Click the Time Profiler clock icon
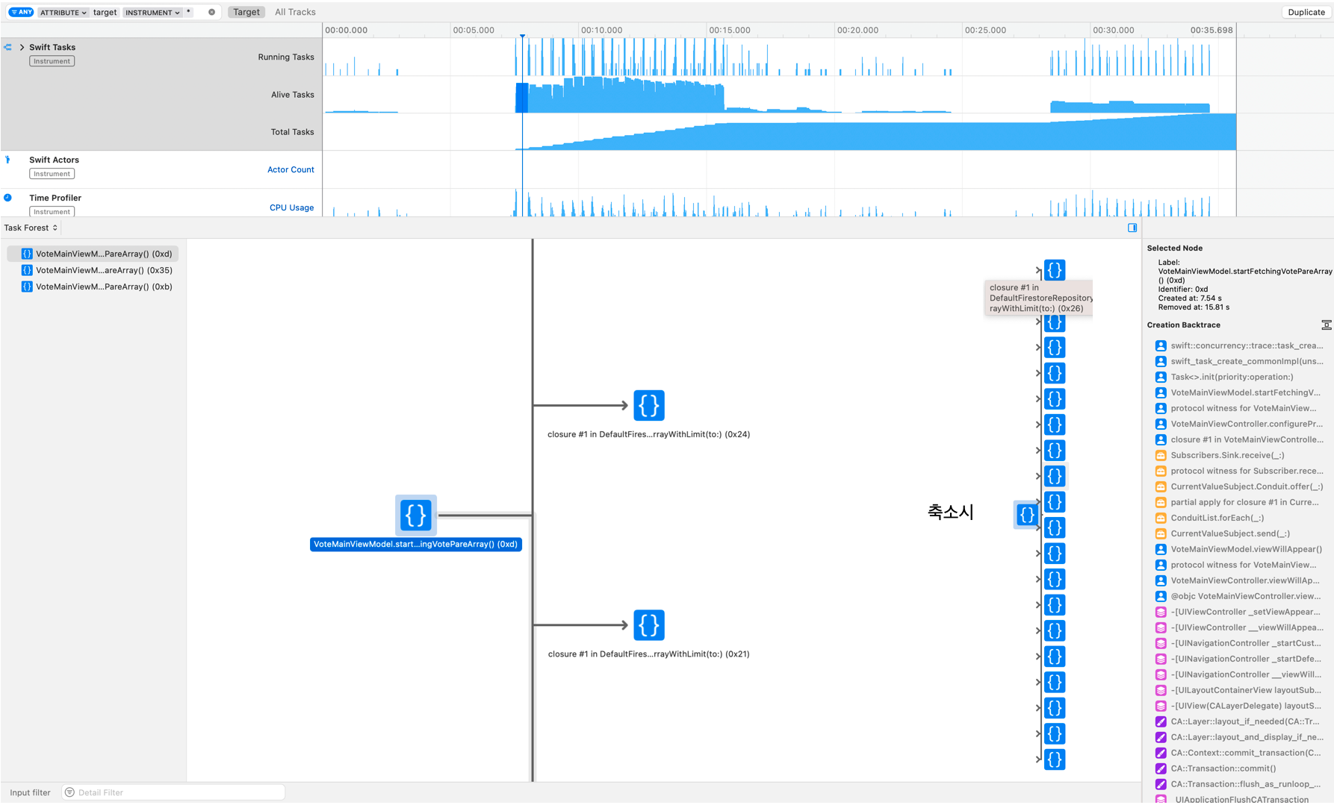Screen dimensions: 1334x805 pyautogui.click(x=7, y=198)
